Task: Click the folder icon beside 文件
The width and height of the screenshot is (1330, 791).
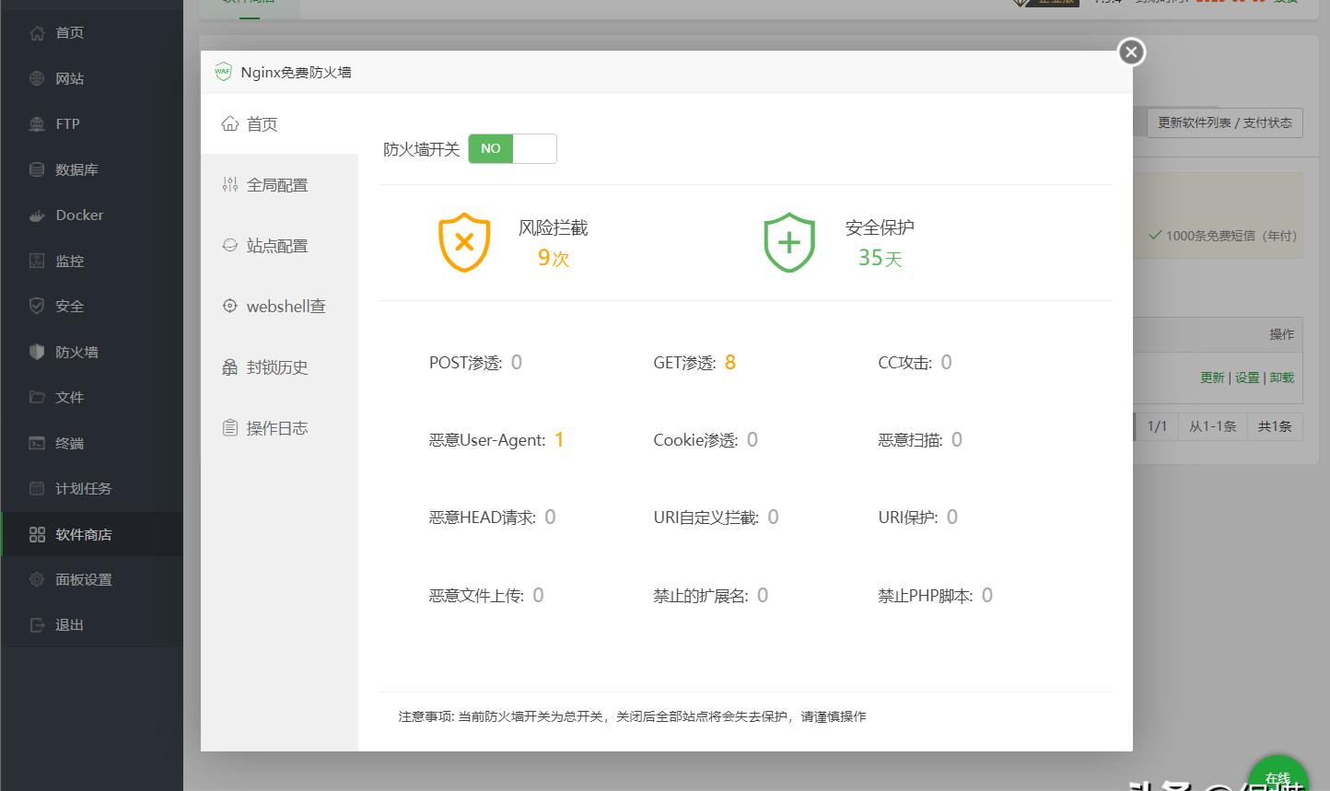Action: pos(37,397)
